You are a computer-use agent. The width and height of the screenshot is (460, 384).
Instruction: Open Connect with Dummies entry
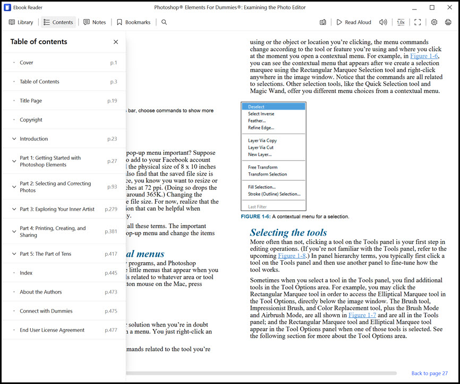coord(64,311)
